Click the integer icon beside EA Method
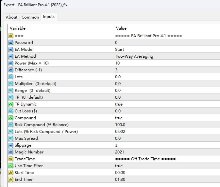 point(11,56)
